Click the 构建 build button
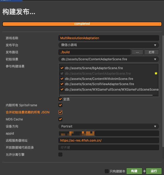 click(x=134, y=171)
